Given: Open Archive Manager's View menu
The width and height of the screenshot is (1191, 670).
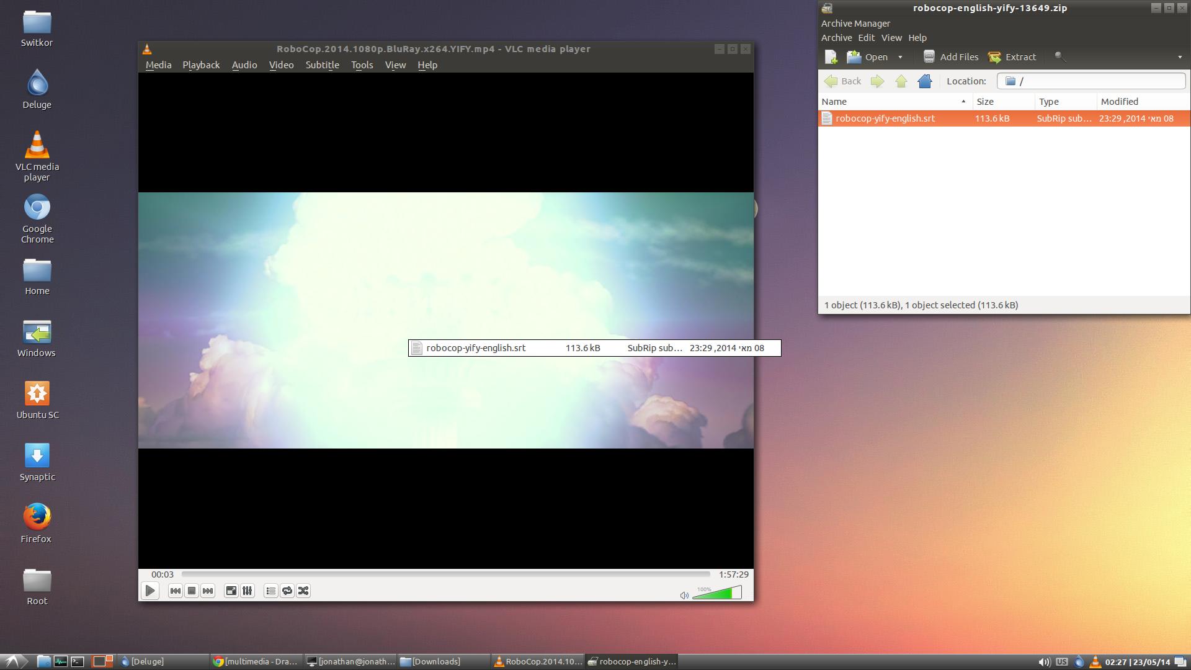Looking at the screenshot, I should (x=891, y=38).
